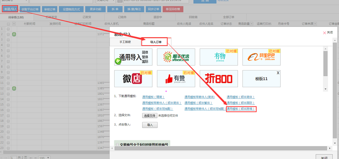Viewport: 339px width, 159px height.
Task: Tick checkbox for order row 2
Action: point(8,34)
